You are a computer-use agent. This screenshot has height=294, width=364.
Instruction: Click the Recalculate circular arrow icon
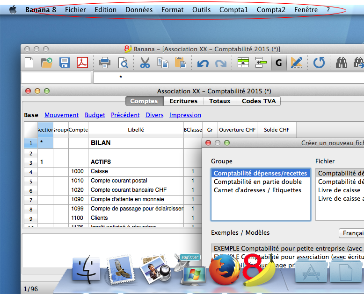point(319,63)
